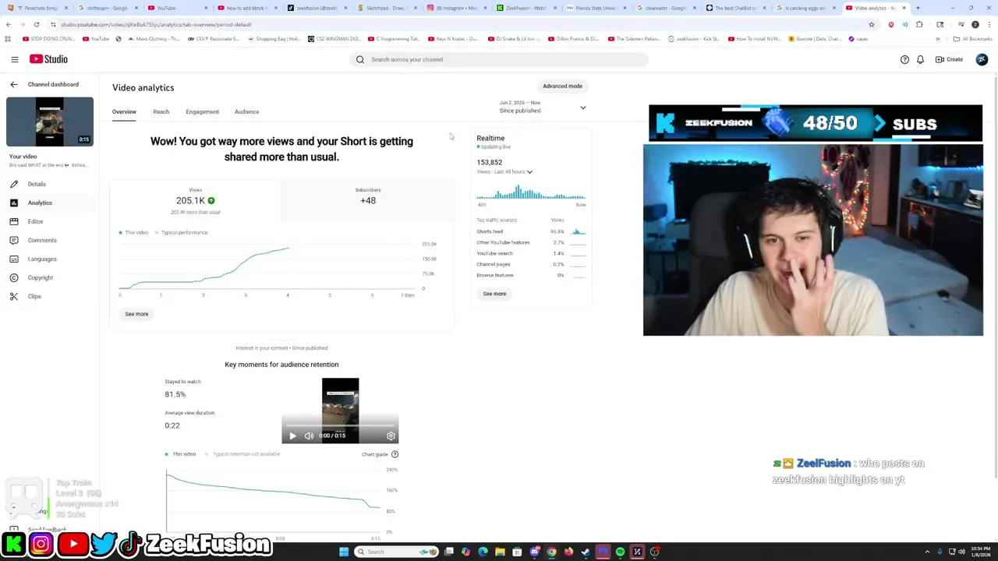Select the This video chart legend entry
The width and height of the screenshot is (998, 561).
(134, 232)
